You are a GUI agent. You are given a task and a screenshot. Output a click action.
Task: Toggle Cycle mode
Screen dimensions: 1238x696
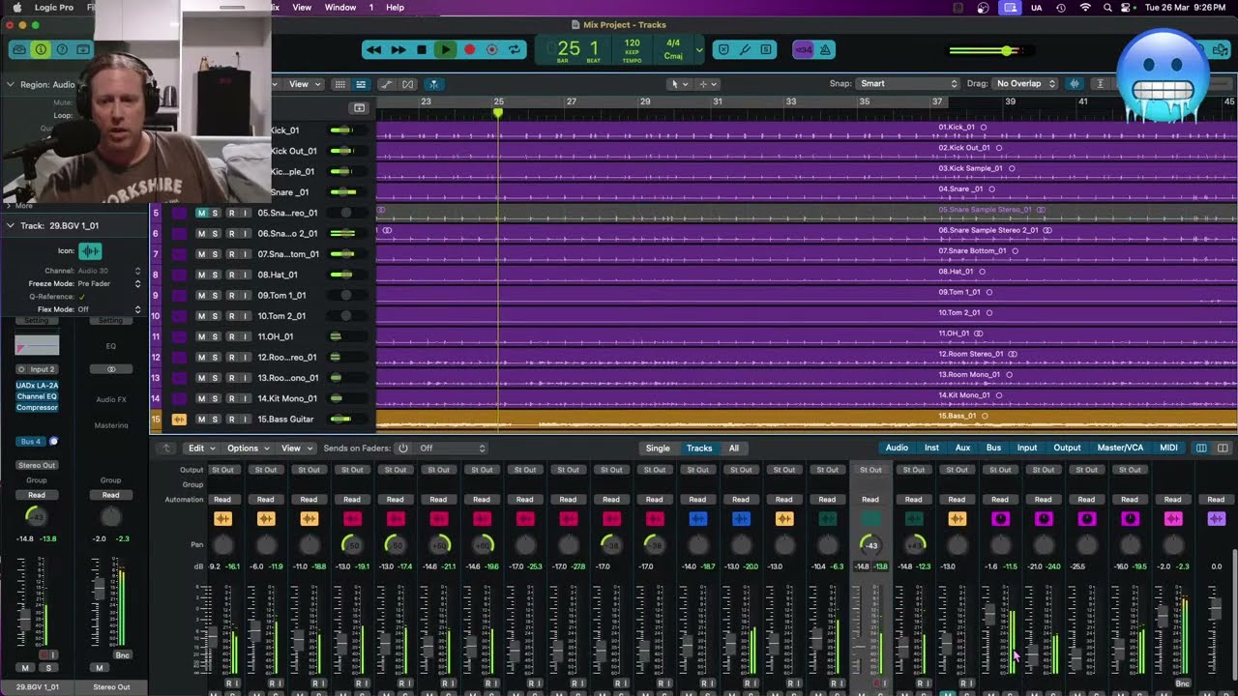coord(515,49)
